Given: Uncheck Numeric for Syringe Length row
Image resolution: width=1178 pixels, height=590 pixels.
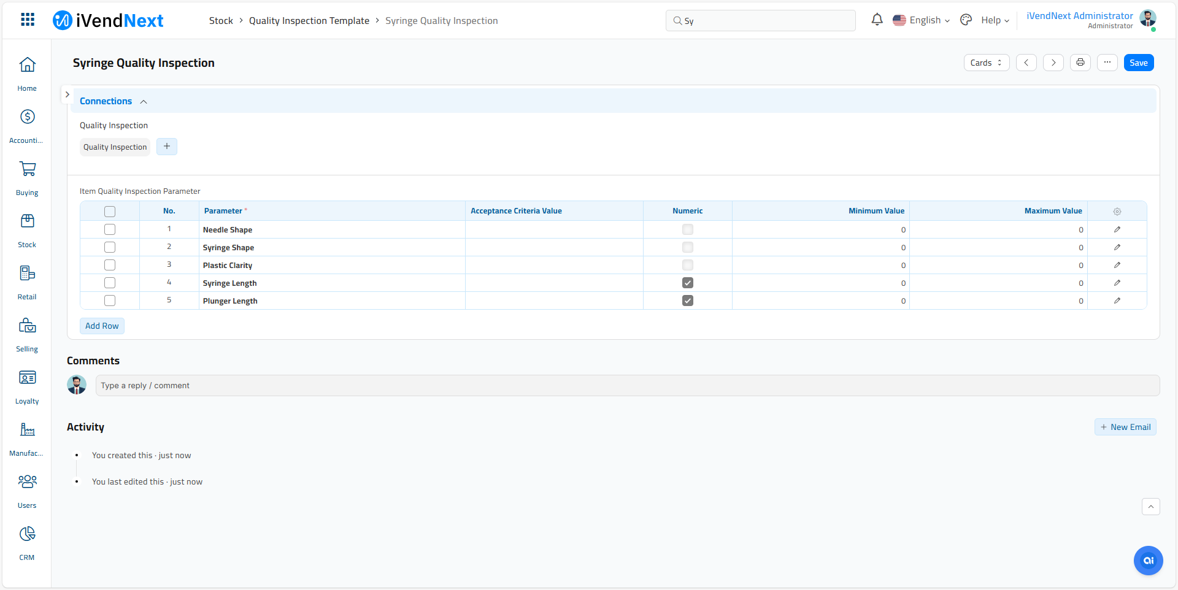Looking at the screenshot, I should tap(687, 283).
